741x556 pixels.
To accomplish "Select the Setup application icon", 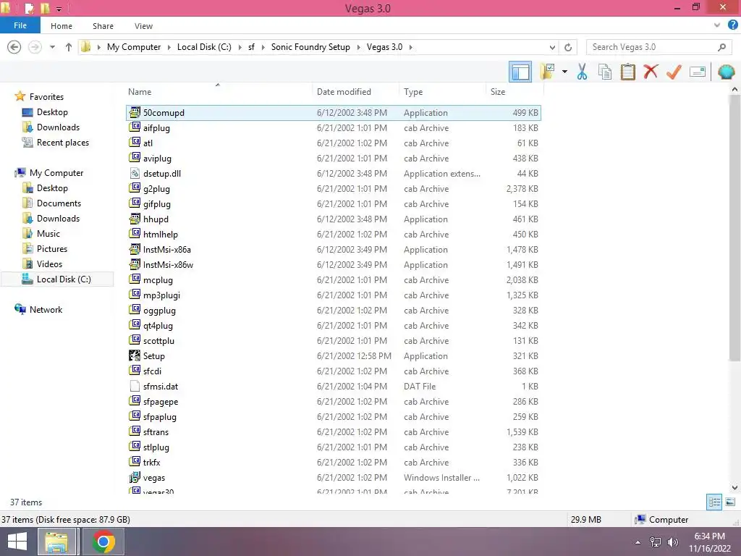I will (x=135, y=355).
